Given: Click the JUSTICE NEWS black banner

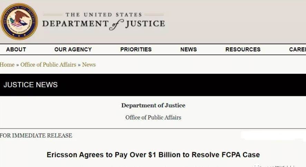Looking at the screenshot, I should tap(153, 85).
